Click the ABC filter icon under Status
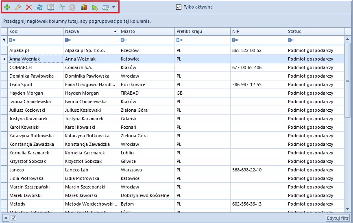Screen dimensions: 353x223 click(291, 40)
